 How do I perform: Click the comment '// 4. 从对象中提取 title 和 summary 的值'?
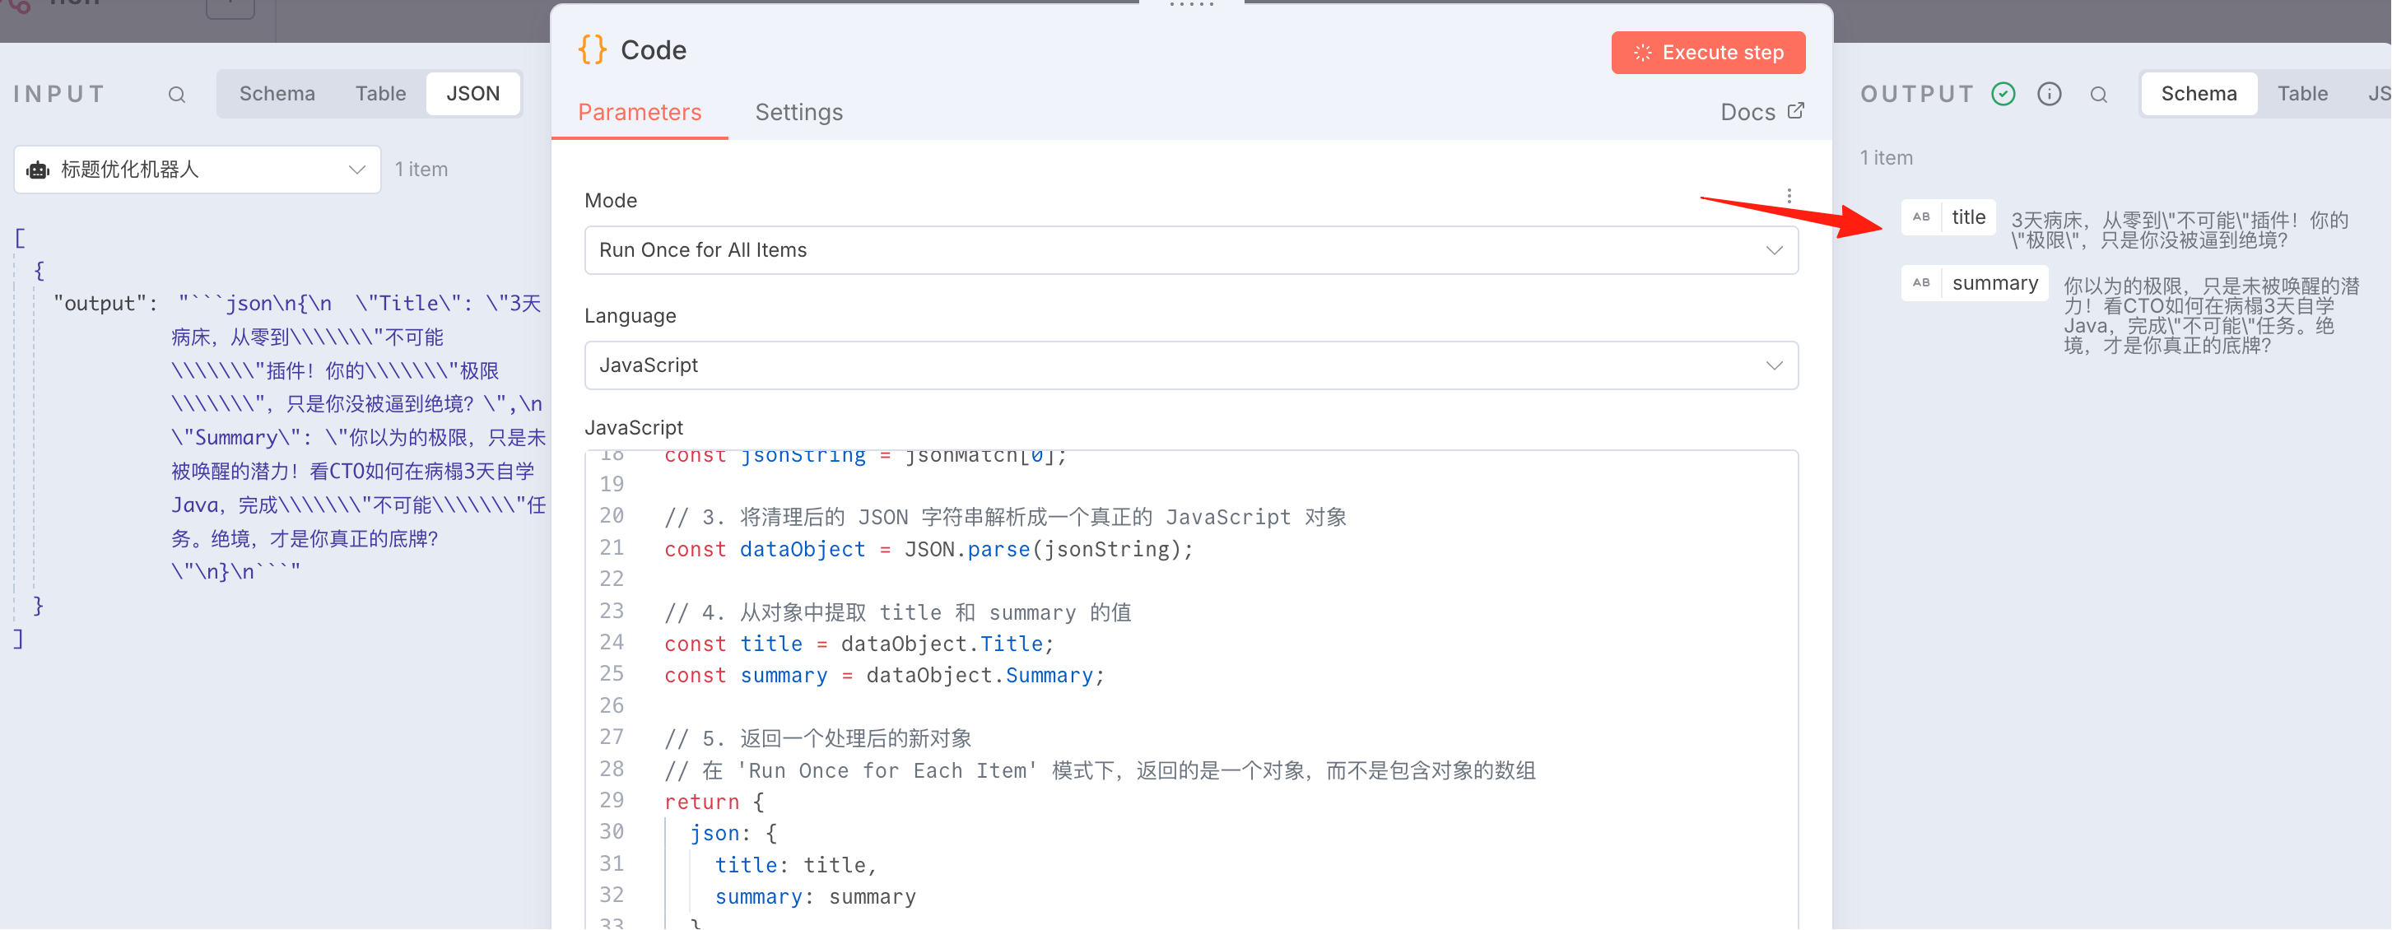898,612
